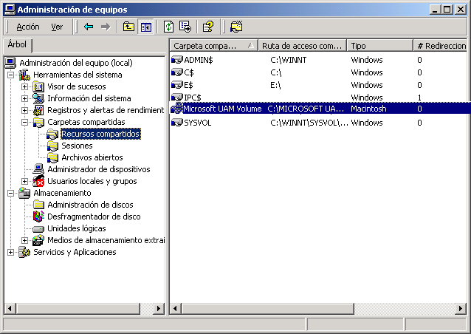Viewport: 471px width, 334px height.
Task: Click the E:\ path cell
Action: point(275,85)
